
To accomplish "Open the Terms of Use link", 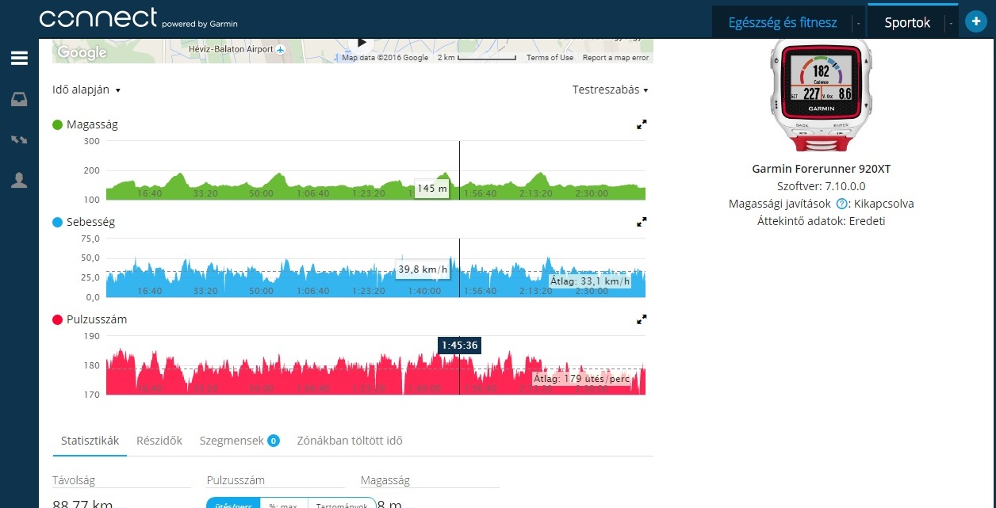I will coord(550,58).
